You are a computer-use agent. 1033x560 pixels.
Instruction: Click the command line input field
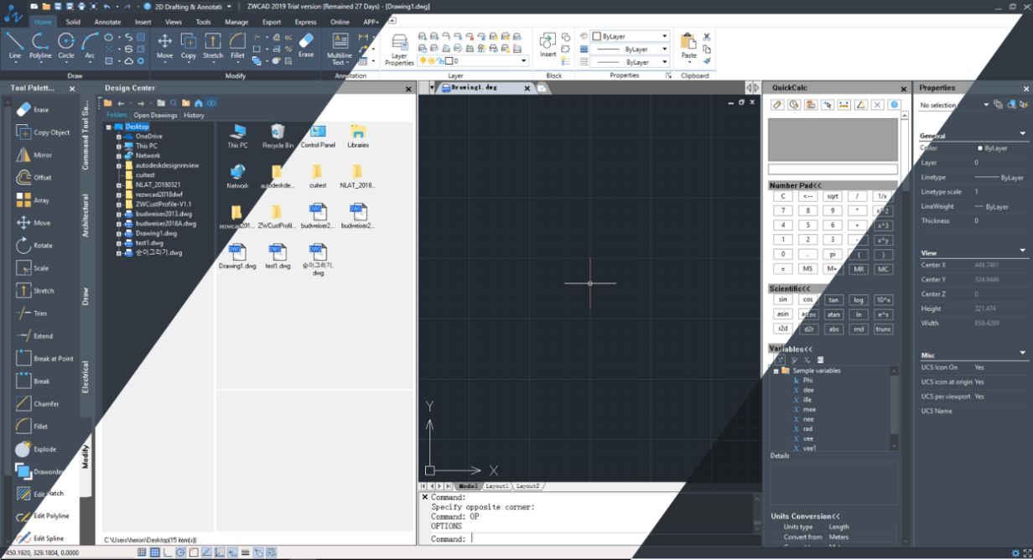click(x=587, y=539)
